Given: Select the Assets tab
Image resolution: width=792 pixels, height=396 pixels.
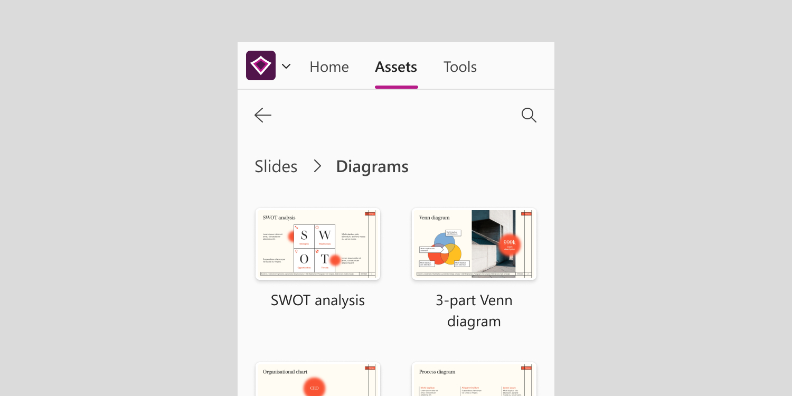Looking at the screenshot, I should click(x=396, y=67).
